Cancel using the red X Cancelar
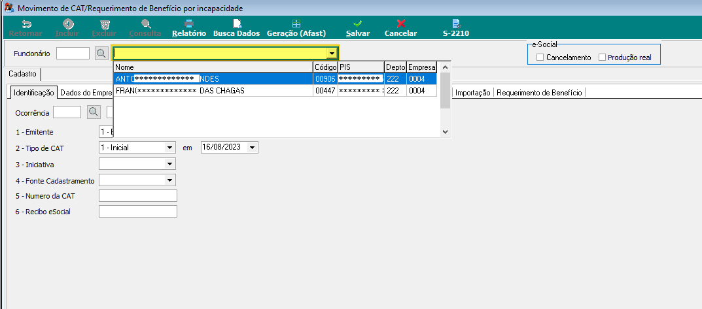Viewport: 702px width, 309px height. tap(401, 24)
